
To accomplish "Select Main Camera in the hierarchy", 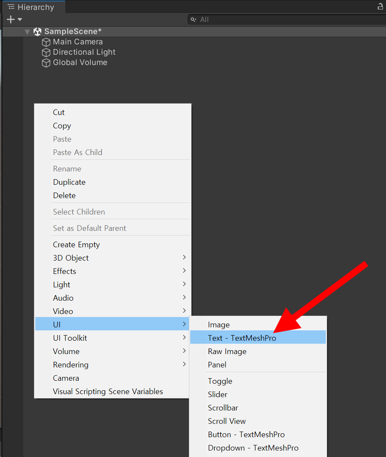I will 78,42.
